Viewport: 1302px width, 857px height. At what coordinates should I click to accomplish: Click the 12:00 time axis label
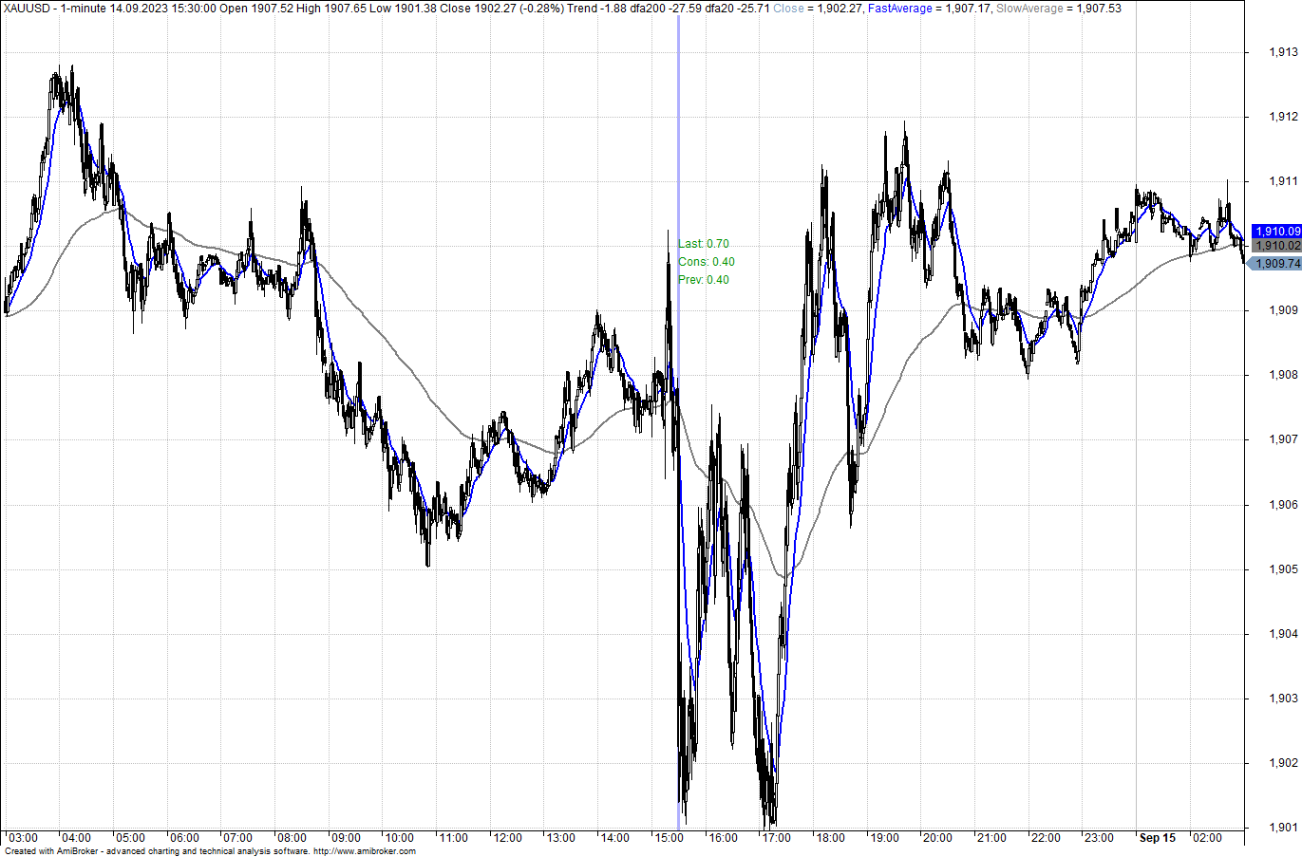(x=507, y=838)
